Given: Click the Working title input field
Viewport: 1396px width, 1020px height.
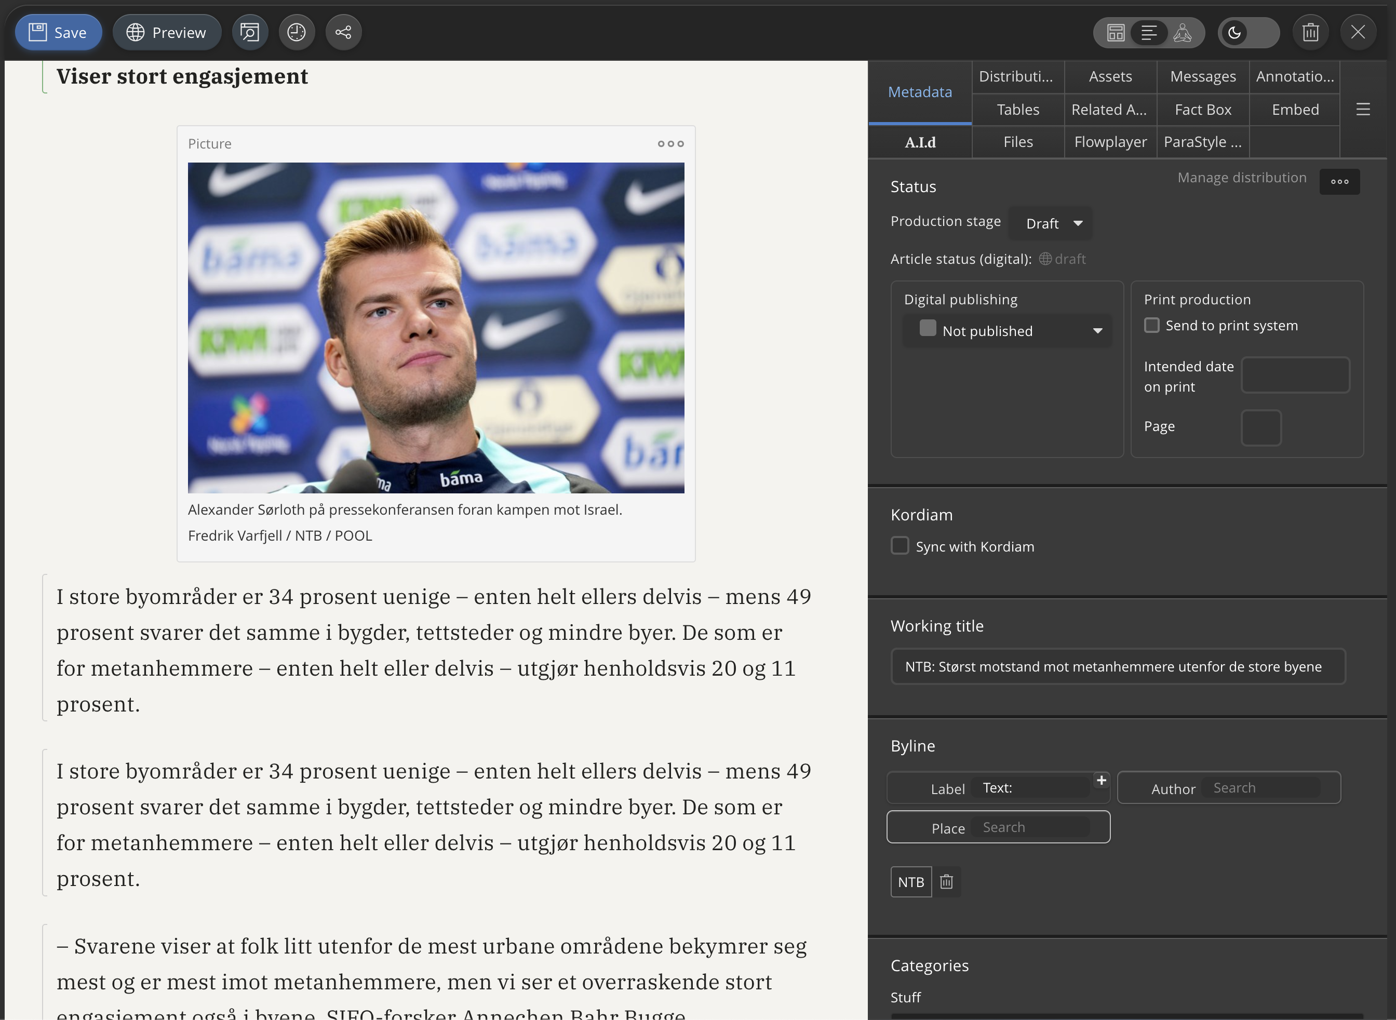Looking at the screenshot, I should (x=1118, y=667).
